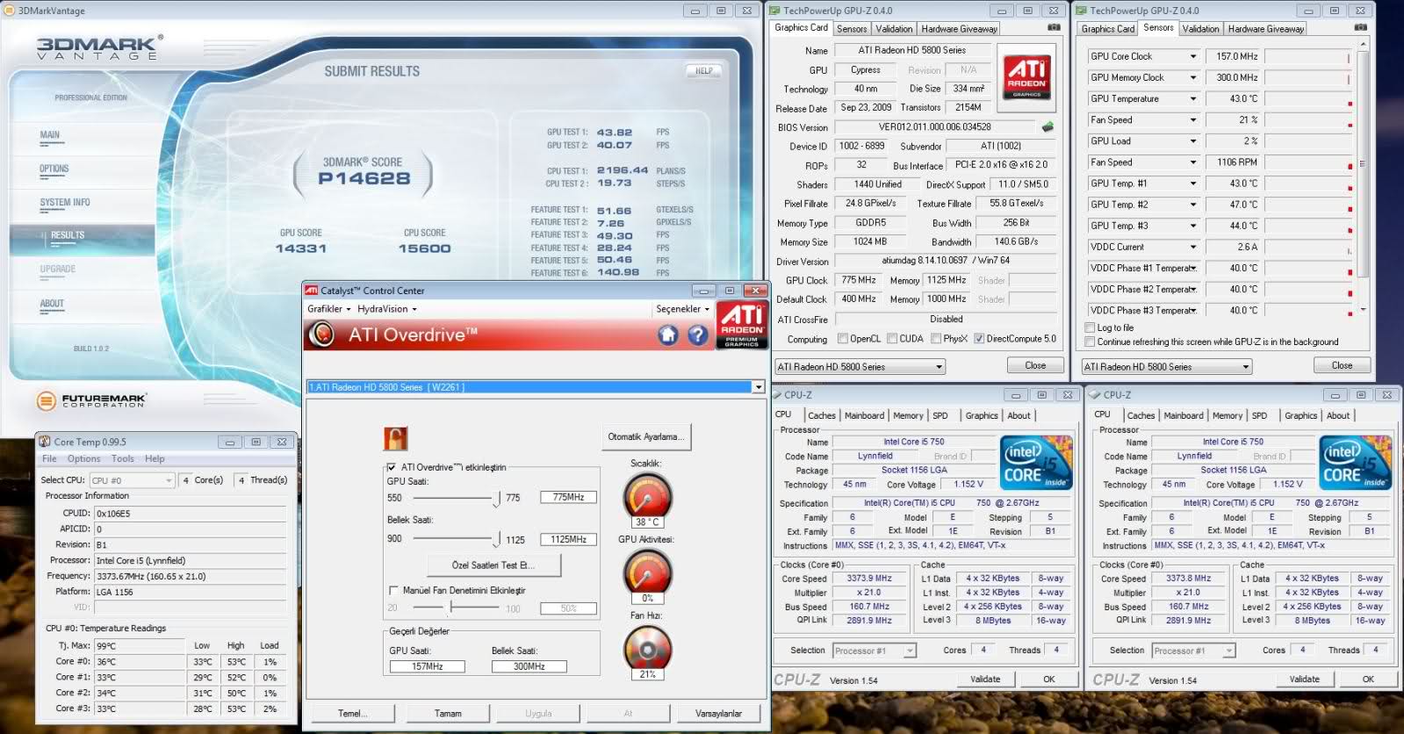The image size is (1404, 734).
Task: Open the Catalyst Control Center home icon
Action: [x=668, y=335]
